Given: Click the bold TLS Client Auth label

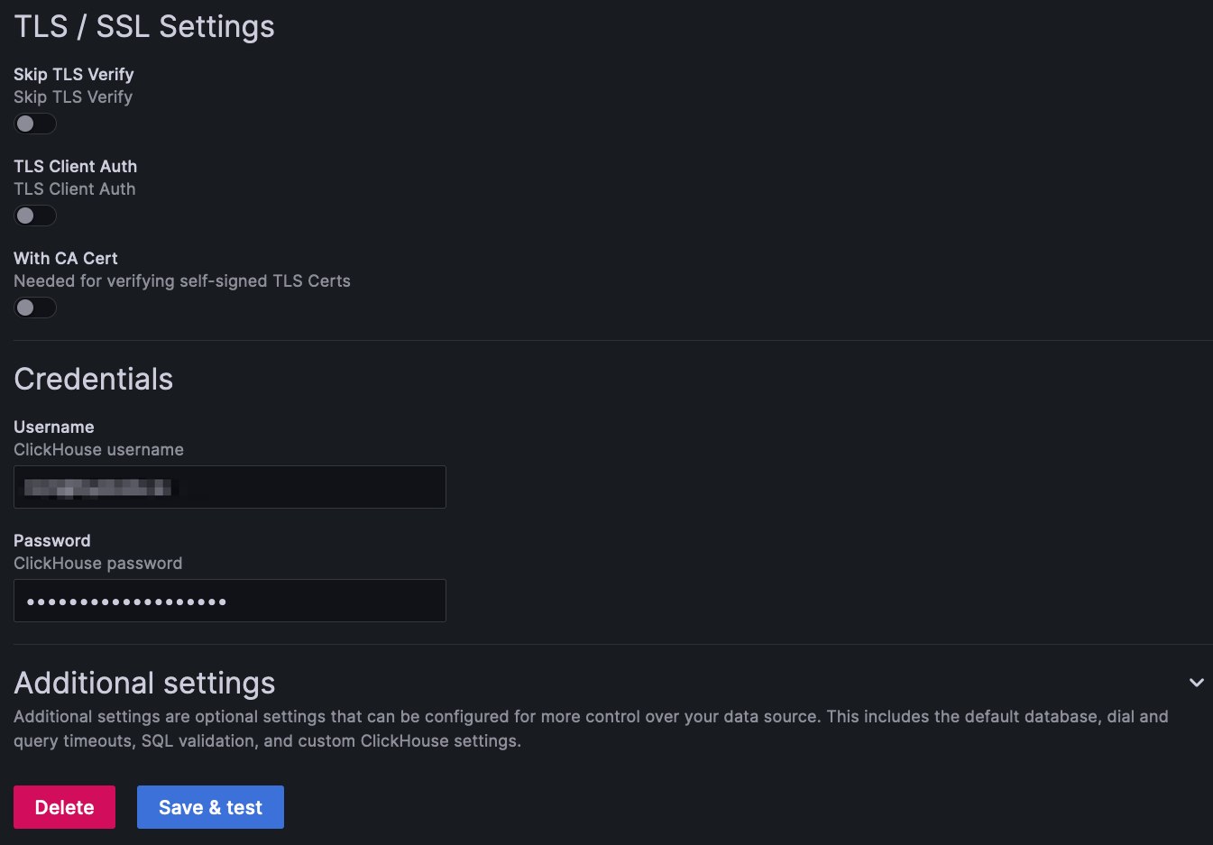Looking at the screenshot, I should point(76,166).
